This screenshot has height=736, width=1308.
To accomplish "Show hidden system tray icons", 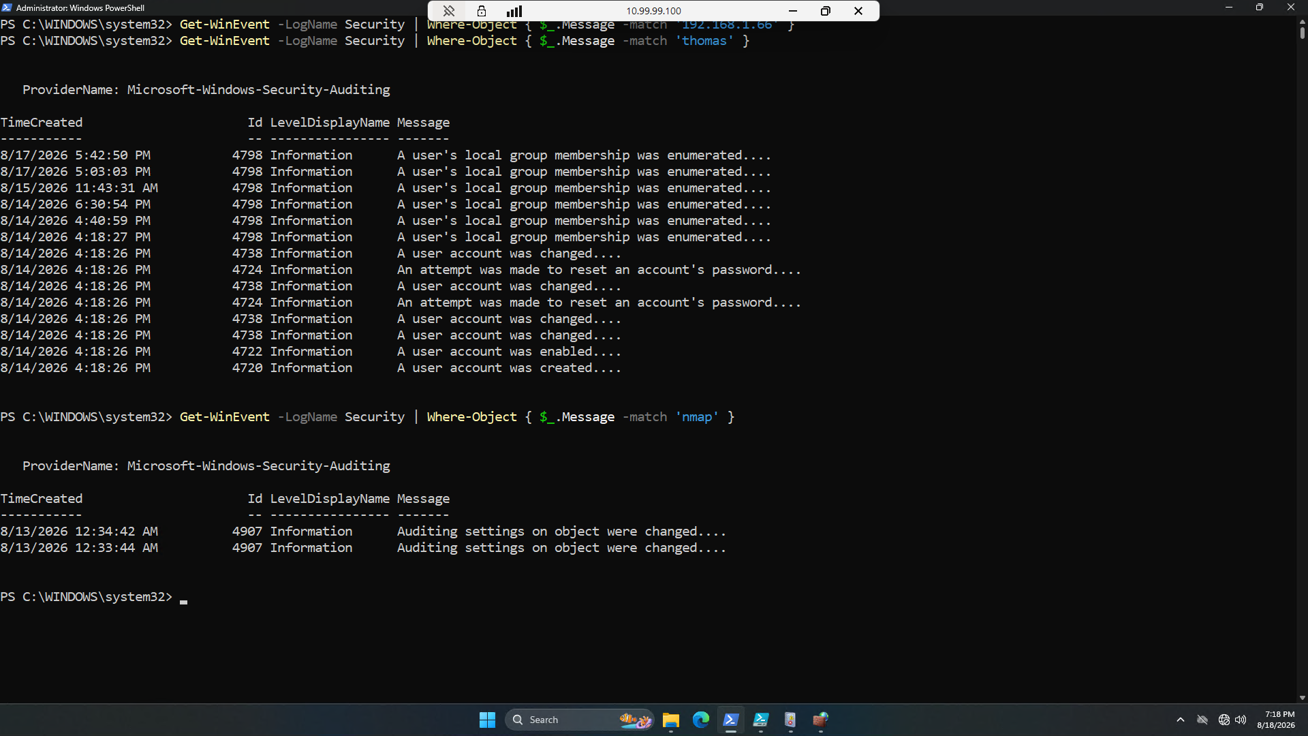I will pyautogui.click(x=1181, y=720).
